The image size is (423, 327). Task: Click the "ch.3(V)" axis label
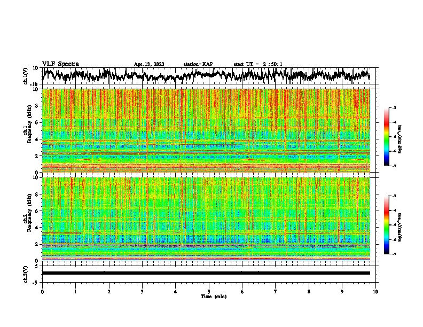[x=26, y=274]
